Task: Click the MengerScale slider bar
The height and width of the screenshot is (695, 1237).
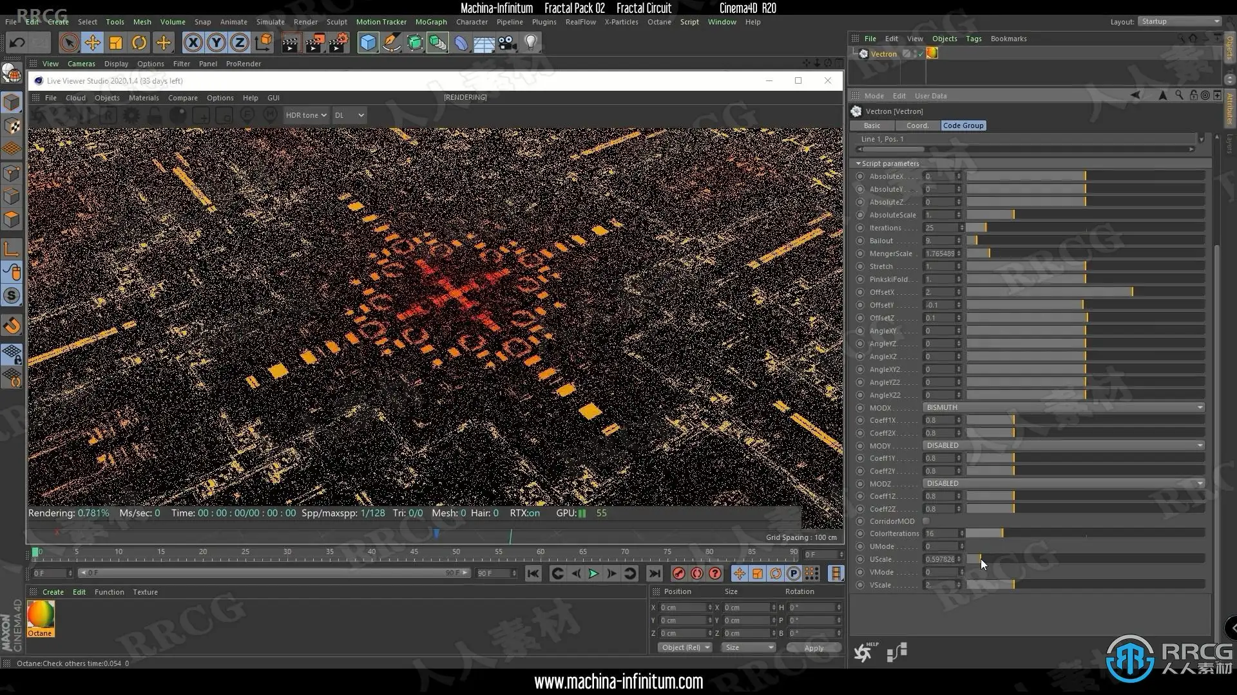Action: pos(1085,254)
